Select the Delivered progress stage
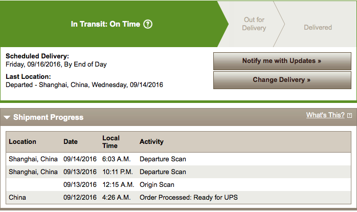 318,27
